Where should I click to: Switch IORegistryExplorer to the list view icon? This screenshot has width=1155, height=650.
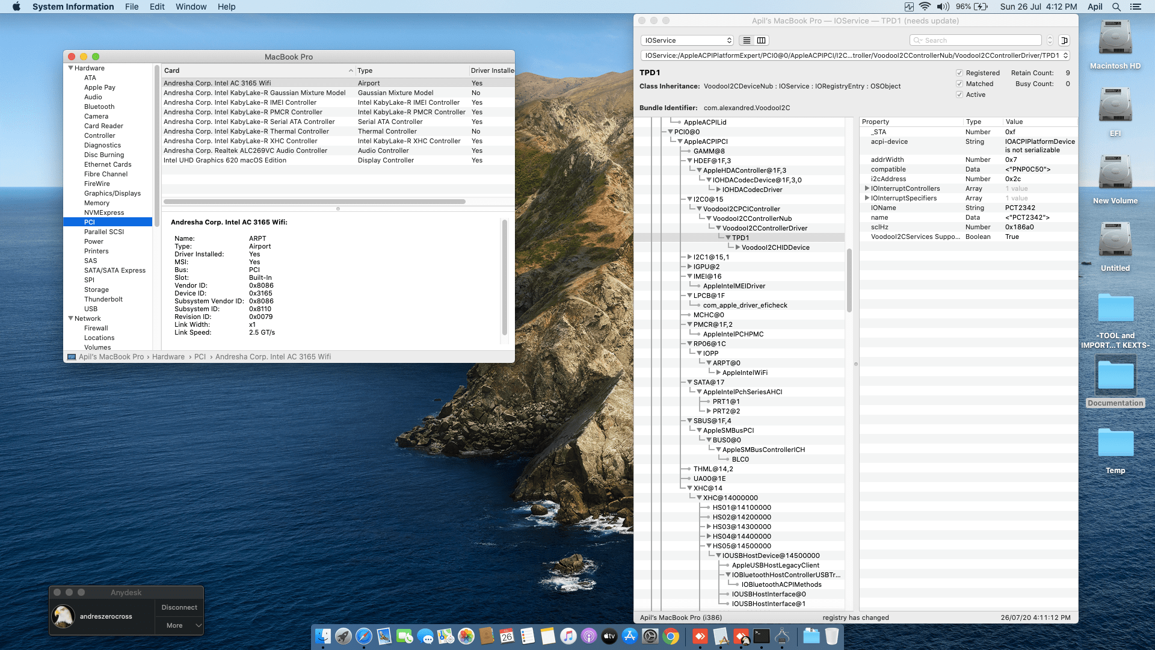747,40
